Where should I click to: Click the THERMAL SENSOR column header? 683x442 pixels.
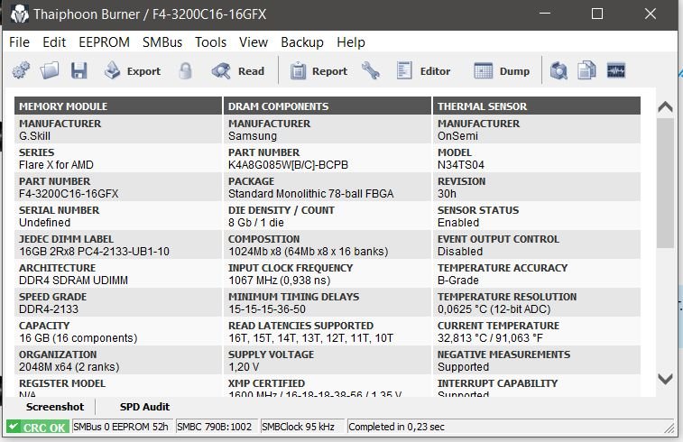(x=537, y=106)
